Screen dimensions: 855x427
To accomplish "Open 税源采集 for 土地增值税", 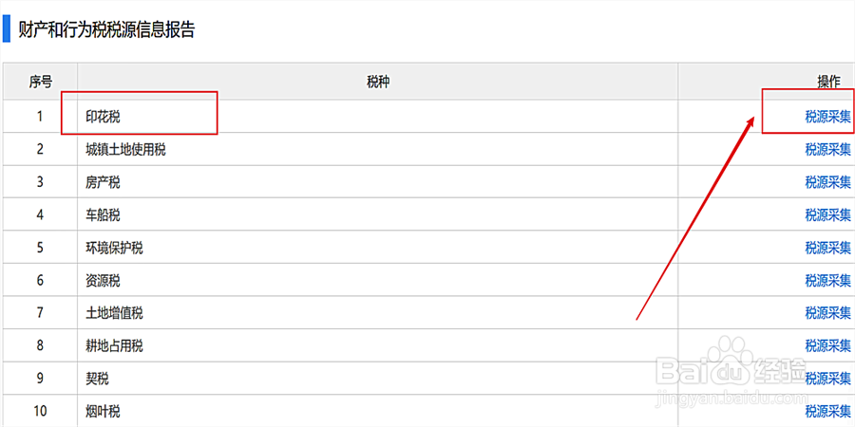I will 827,312.
